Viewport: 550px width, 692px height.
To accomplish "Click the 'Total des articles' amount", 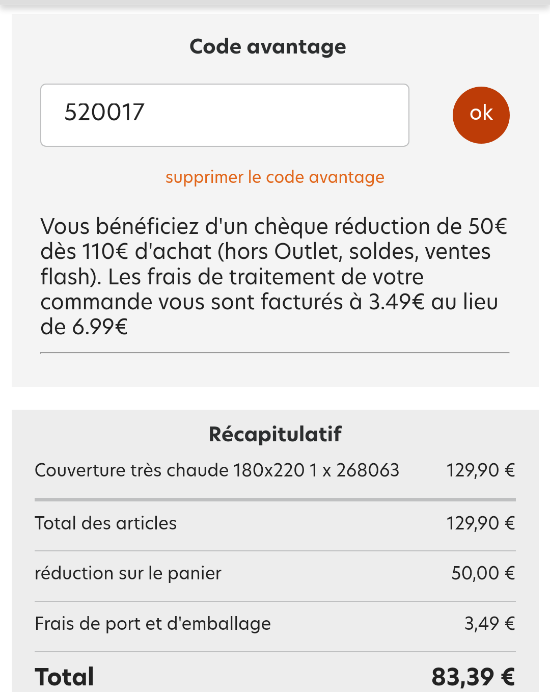I will pyautogui.click(x=481, y=523).
